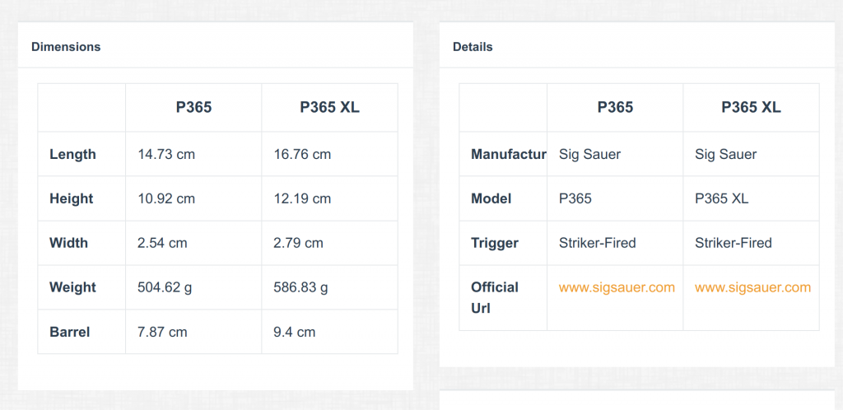
Task: Click the P365 column header in Details
Action: [x=615, y=108]
